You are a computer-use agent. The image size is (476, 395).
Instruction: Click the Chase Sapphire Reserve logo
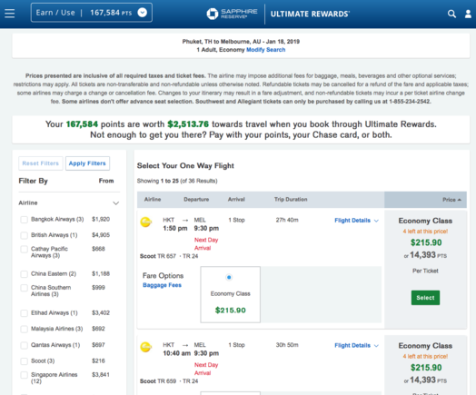232,14
